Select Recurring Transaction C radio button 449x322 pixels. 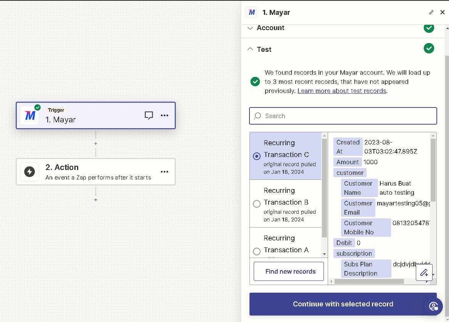click(257, 156)
